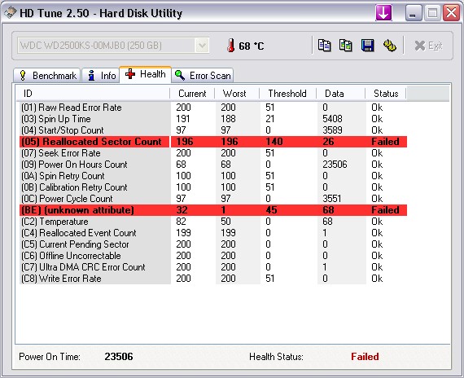Click the 68 °C temperature reading
Image resolution: width=464 pixels, height=378 pixels.
(x=252, y=46)
